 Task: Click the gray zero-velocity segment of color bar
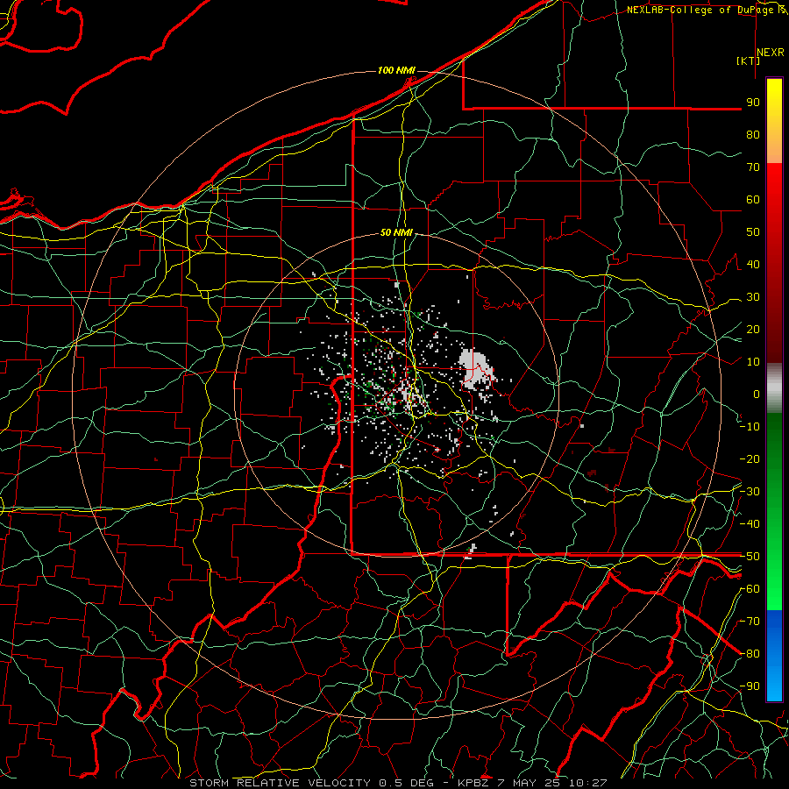(774, 387)
